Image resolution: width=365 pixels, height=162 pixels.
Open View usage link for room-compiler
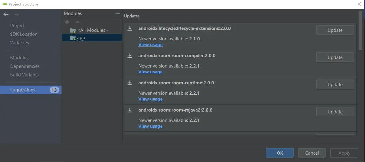coord(150,72)
